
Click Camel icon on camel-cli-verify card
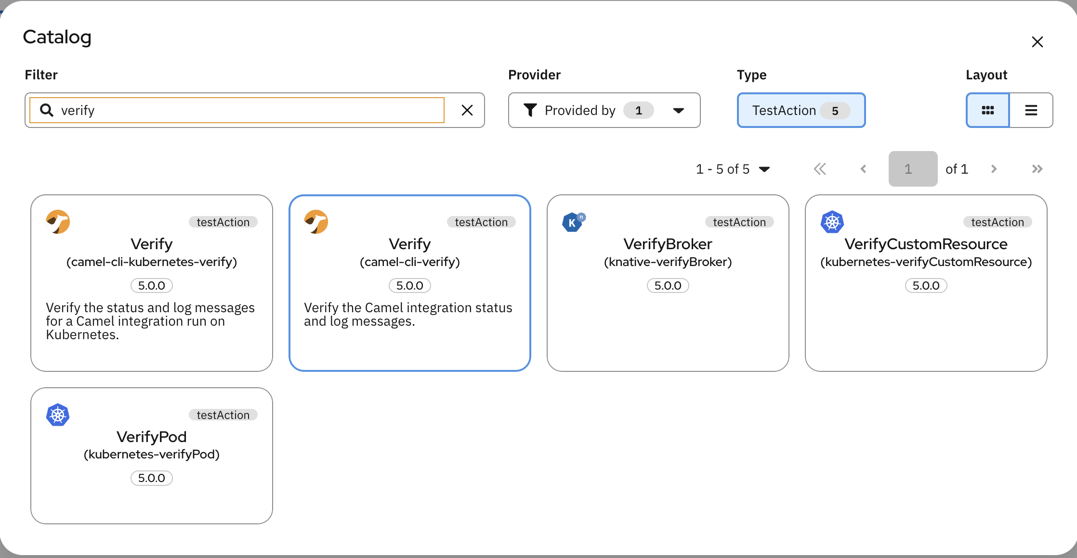tap(316, 222)
